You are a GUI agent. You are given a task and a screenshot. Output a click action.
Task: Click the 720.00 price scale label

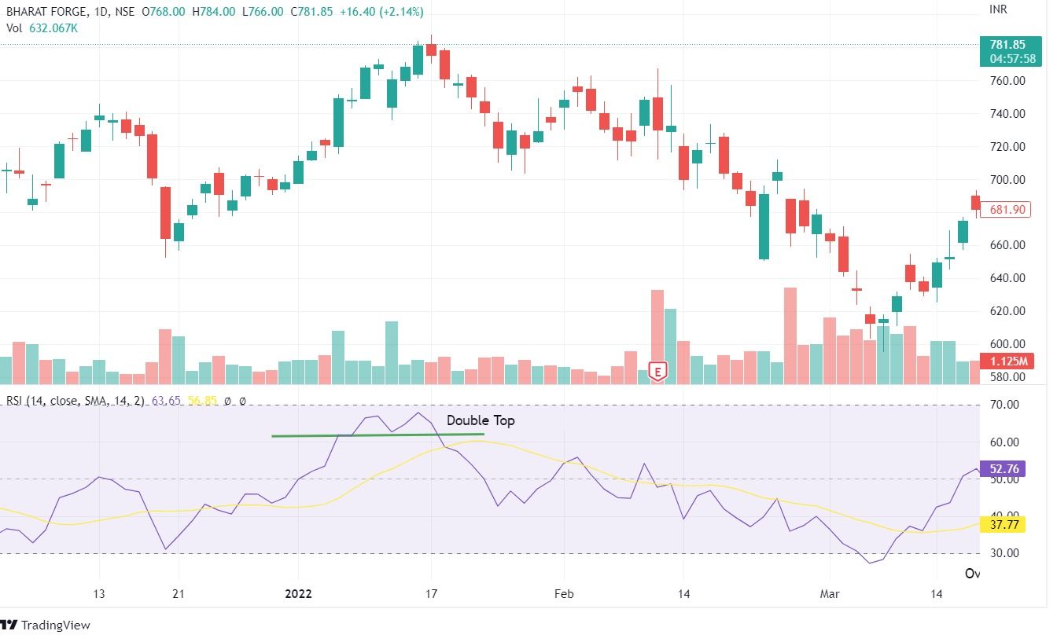1007,147
